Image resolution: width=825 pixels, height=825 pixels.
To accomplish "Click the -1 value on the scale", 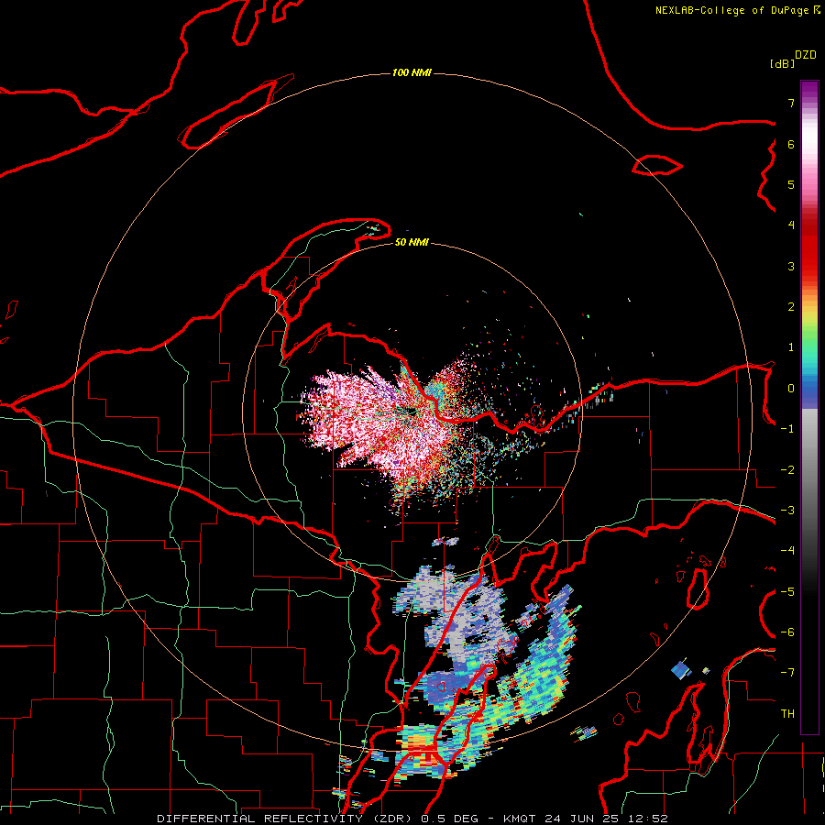I will tap(787, 429).
